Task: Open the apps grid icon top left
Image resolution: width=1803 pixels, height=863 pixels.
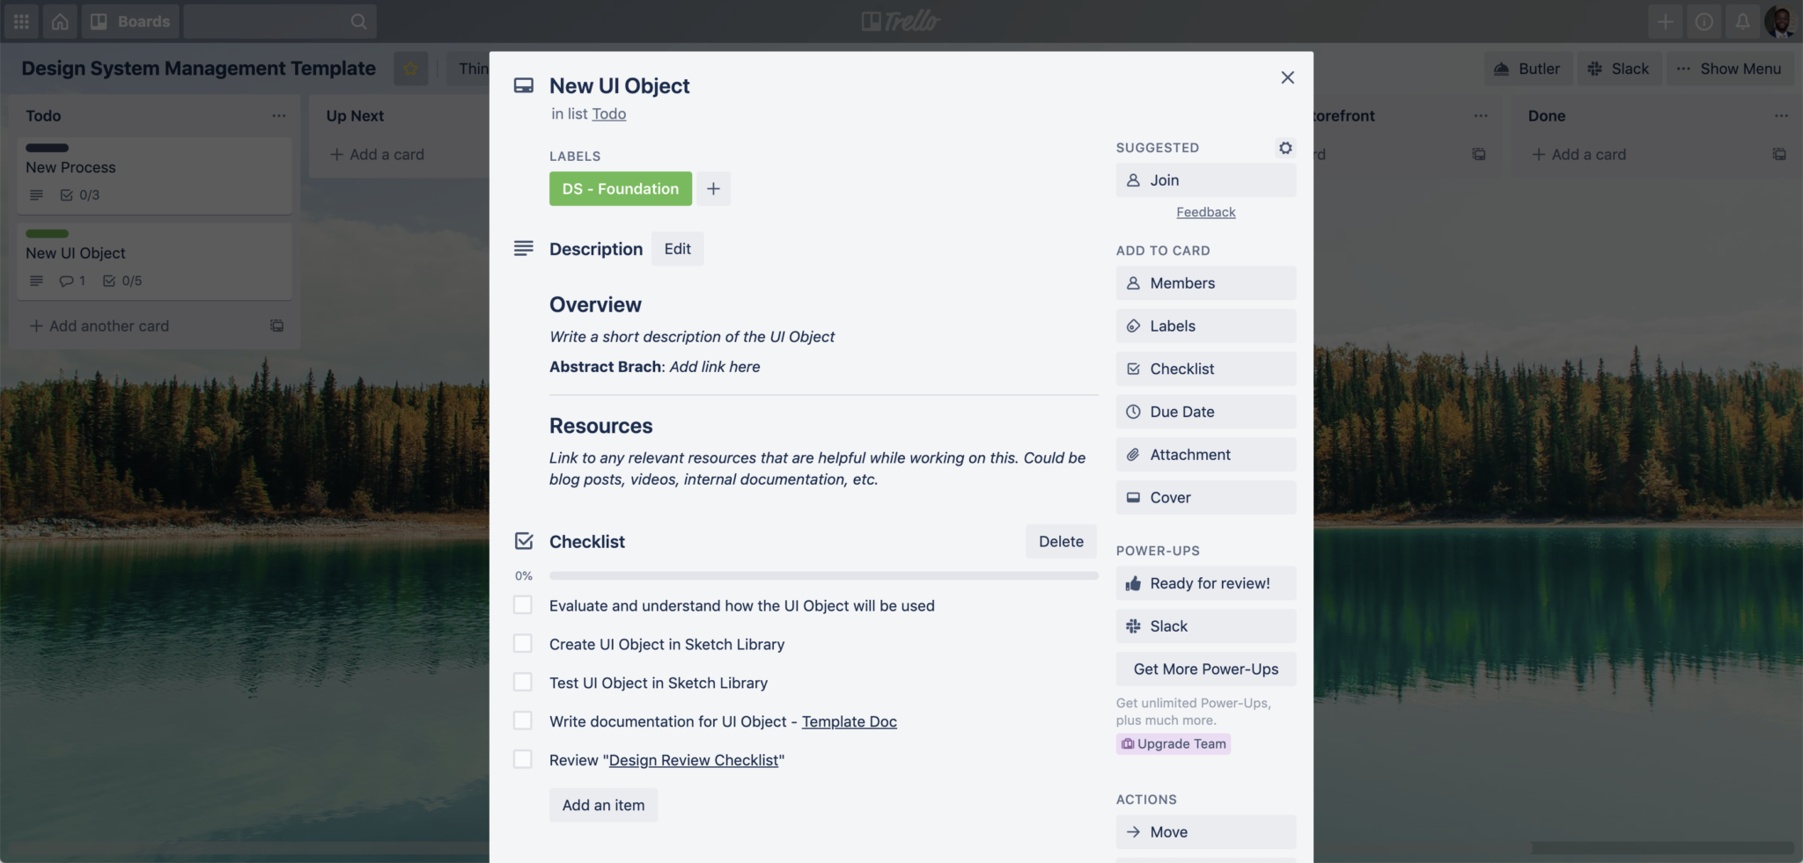Action: point(21,21)
